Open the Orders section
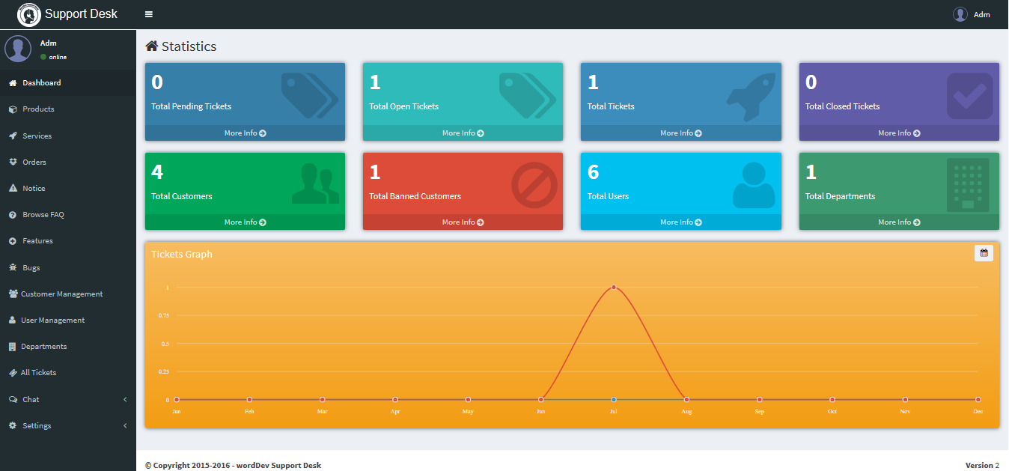This screenshot has height=471, width=1009. tap(33, 162)
